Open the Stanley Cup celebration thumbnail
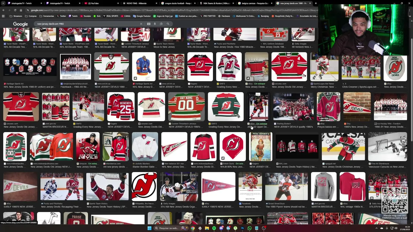This screenshot has width=413, height=232. click(x=107, y=187)
